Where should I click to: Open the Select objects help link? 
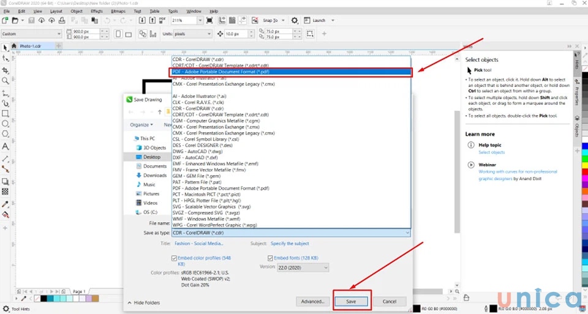pos(491,152)
